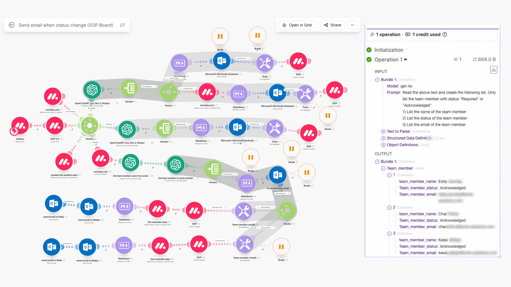Open the SOP 2.0 Get an Item module

point(55,125)
